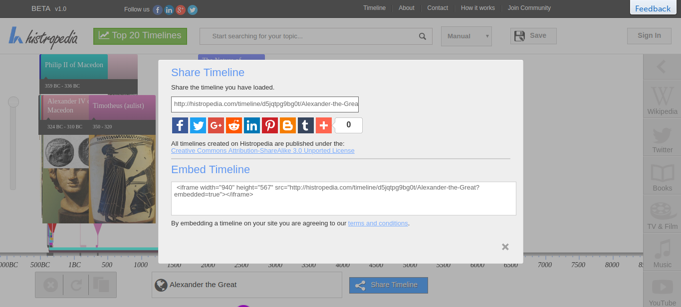This screenshot has height=307, width=681.
Task: Expand the Manual dropdown
Action: (466, 36)
